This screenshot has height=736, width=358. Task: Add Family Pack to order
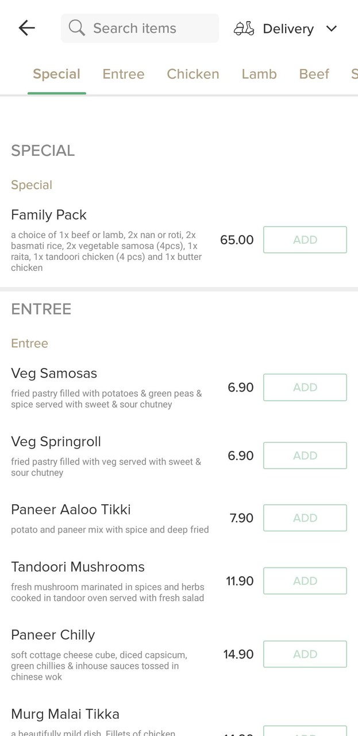click(305, 240)
